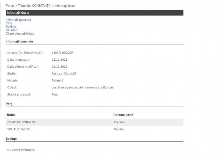221x157 pixels.
Task: Click the dark Informații dosar header bar
Action: pos(94,13)
